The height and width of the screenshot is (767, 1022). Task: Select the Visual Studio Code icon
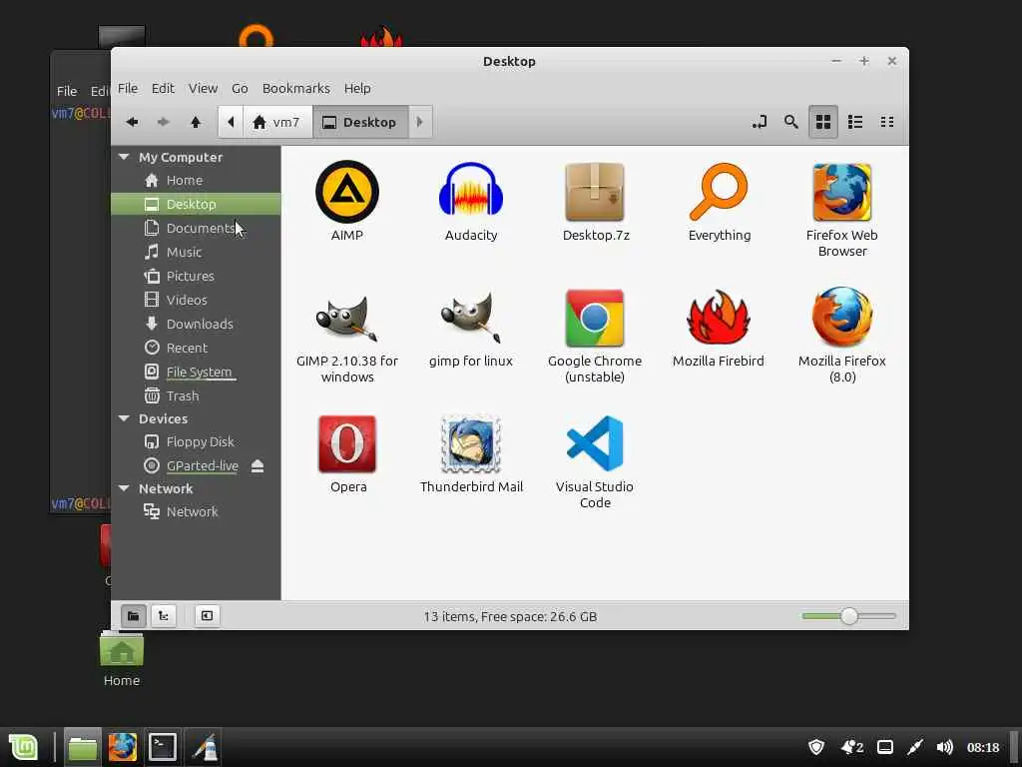click(x=595, y=443)
